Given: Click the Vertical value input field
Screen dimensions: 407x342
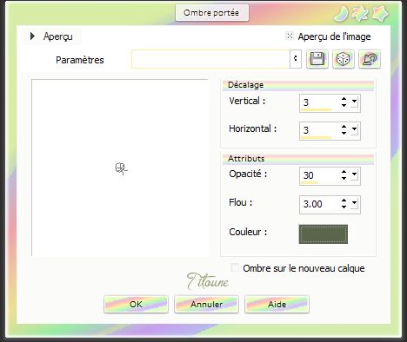Looking at the screenshot, I should coord(320,102).
